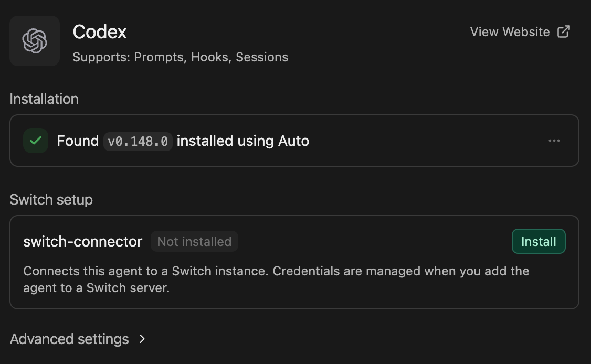Screen dimensions: 591x364
Task: Select the Codex title heading
Action: pos(100,31)
